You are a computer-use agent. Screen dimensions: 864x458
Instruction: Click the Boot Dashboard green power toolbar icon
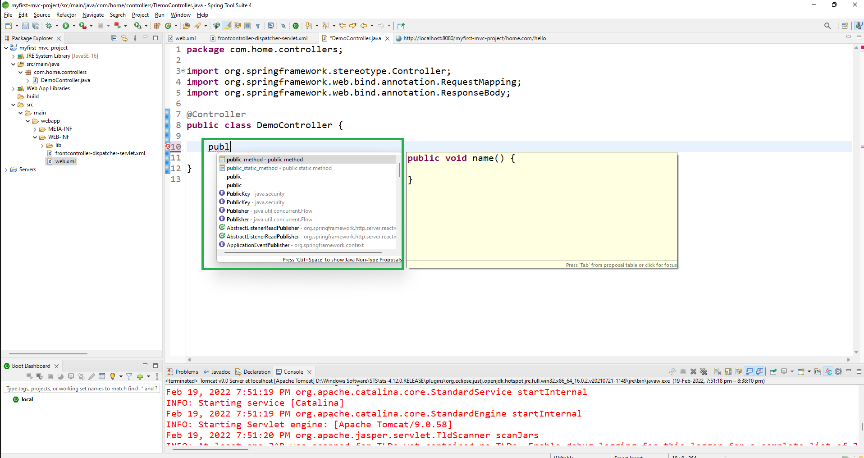pos(296,26)
